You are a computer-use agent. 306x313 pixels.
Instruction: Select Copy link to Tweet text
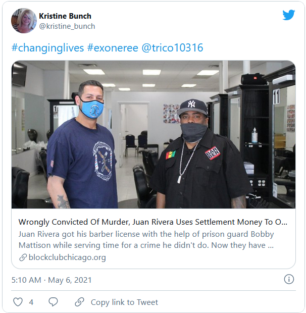click(x=124, y=302)
